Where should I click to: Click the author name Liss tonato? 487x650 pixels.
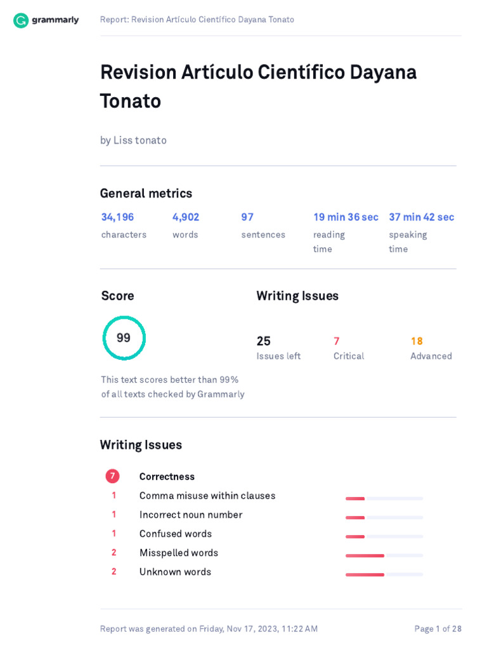[140, 140]
